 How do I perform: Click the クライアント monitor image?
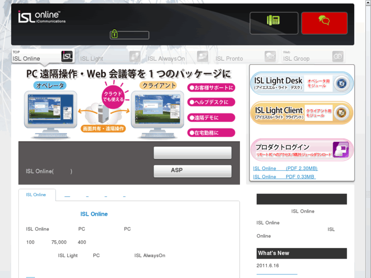[157, 114]
